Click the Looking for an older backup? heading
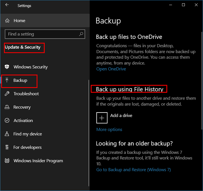203x191 pixels. click(x=135, y=144)
